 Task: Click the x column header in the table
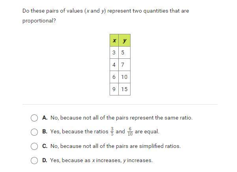[x=114, y=40]
